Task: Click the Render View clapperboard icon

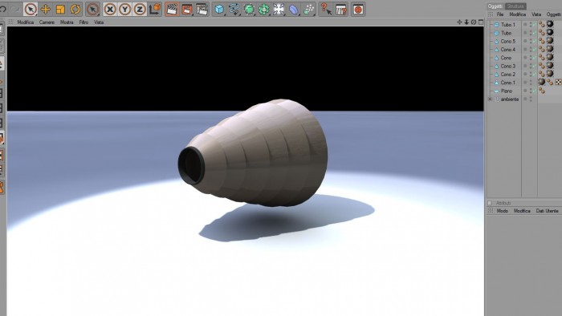Action: (x=172, y=10)
